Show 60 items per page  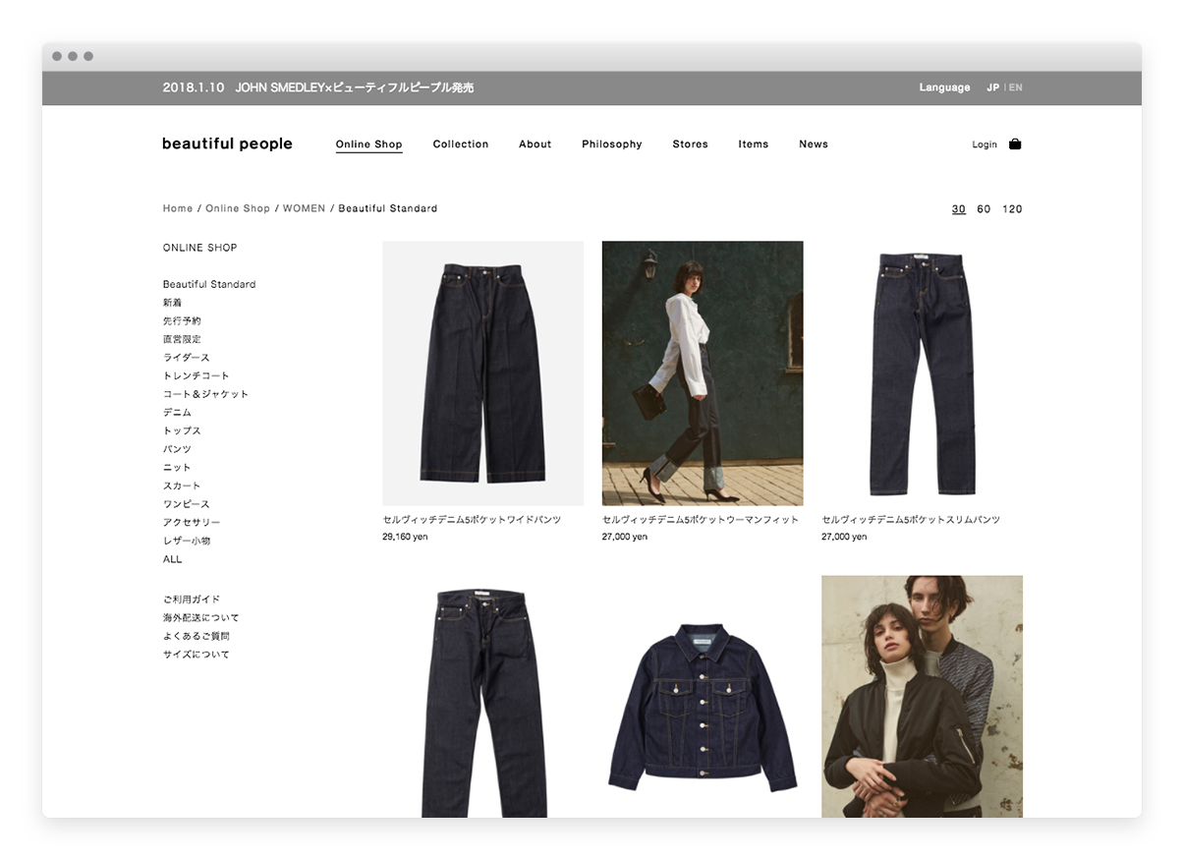click(984, 209)
